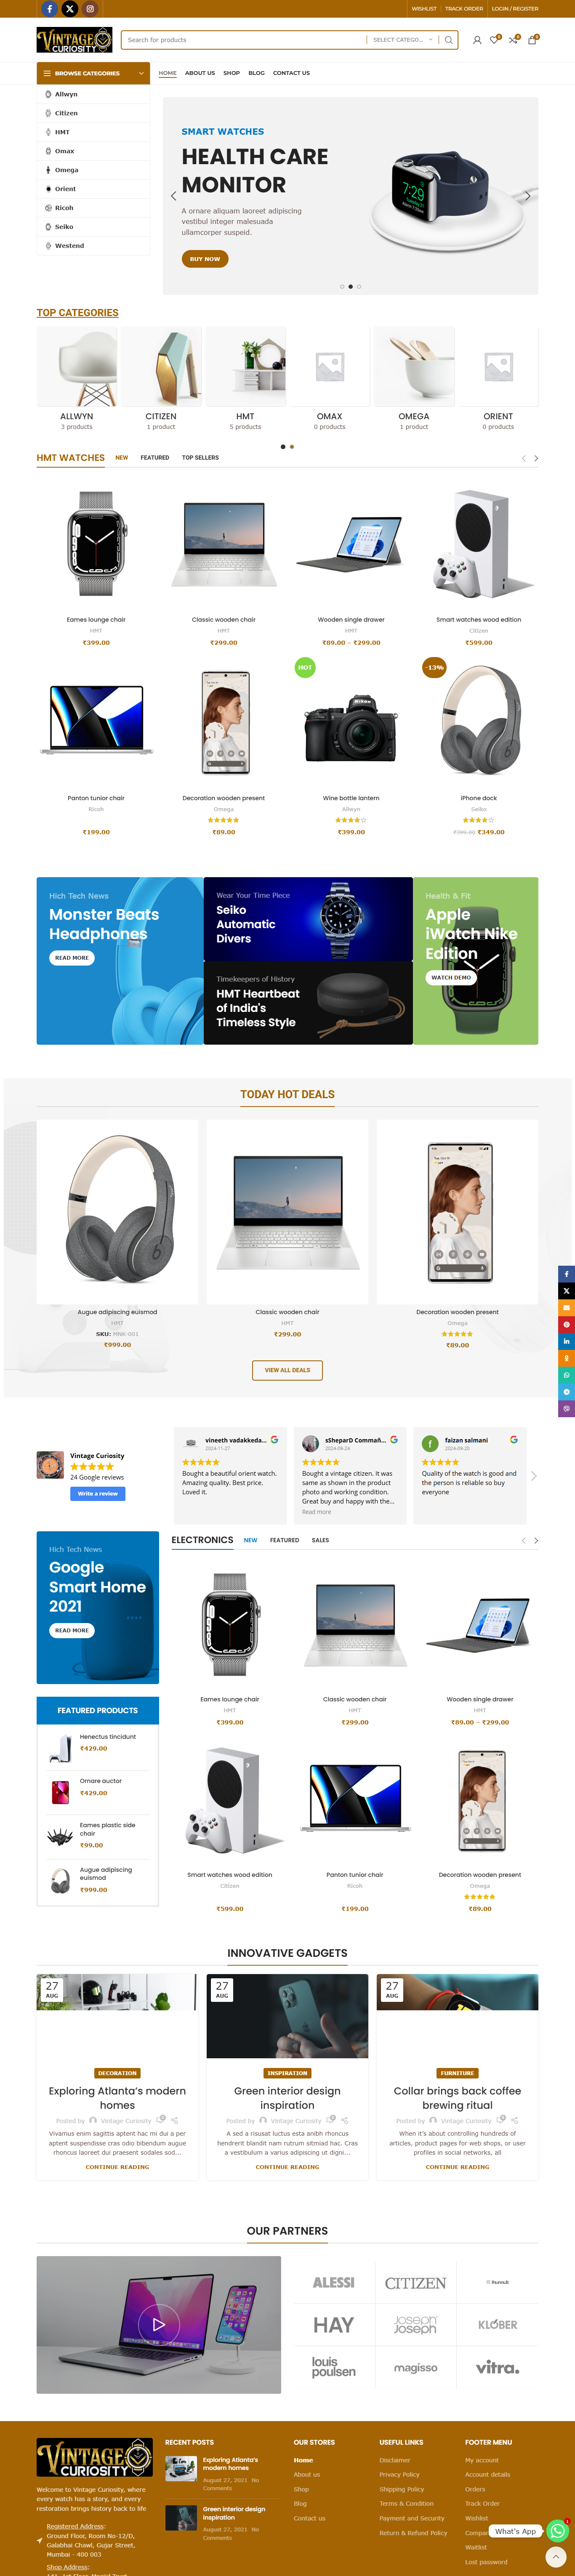This screenshot has height=2576, width=575.
Task: Switch to Featured tab in HMT Watches
Action: point(155,458)
